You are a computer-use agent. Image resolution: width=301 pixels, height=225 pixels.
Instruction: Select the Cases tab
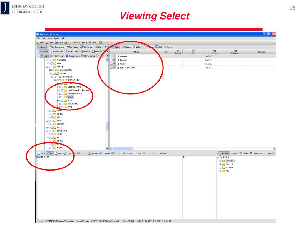click(x=42, y=47)
